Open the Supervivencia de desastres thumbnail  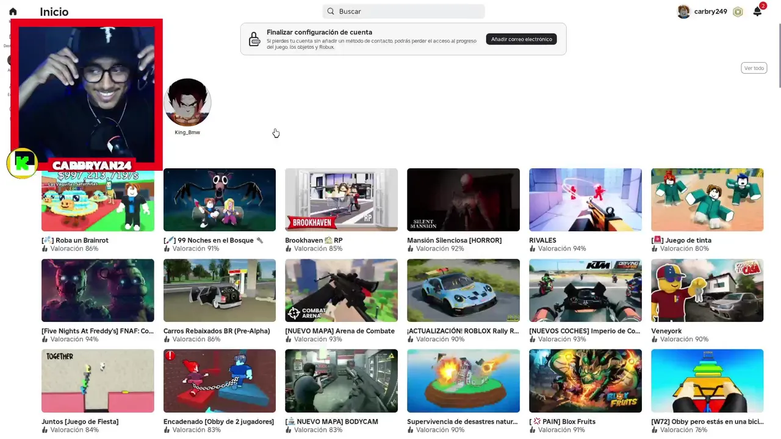(464, 381)
